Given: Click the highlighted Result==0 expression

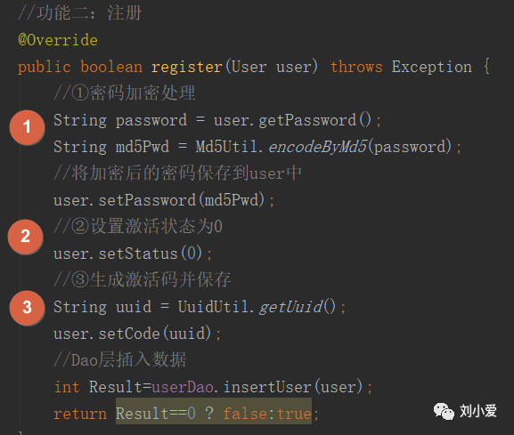Looking at the screenshot, I should pyautogui.click(x=156, y=414).
